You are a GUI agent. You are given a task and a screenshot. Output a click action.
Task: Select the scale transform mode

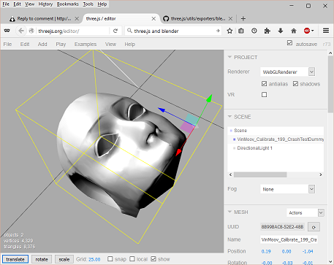tap(64, 259)
